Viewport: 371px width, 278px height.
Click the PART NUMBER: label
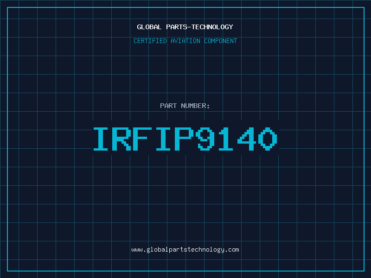pos(185,106)
